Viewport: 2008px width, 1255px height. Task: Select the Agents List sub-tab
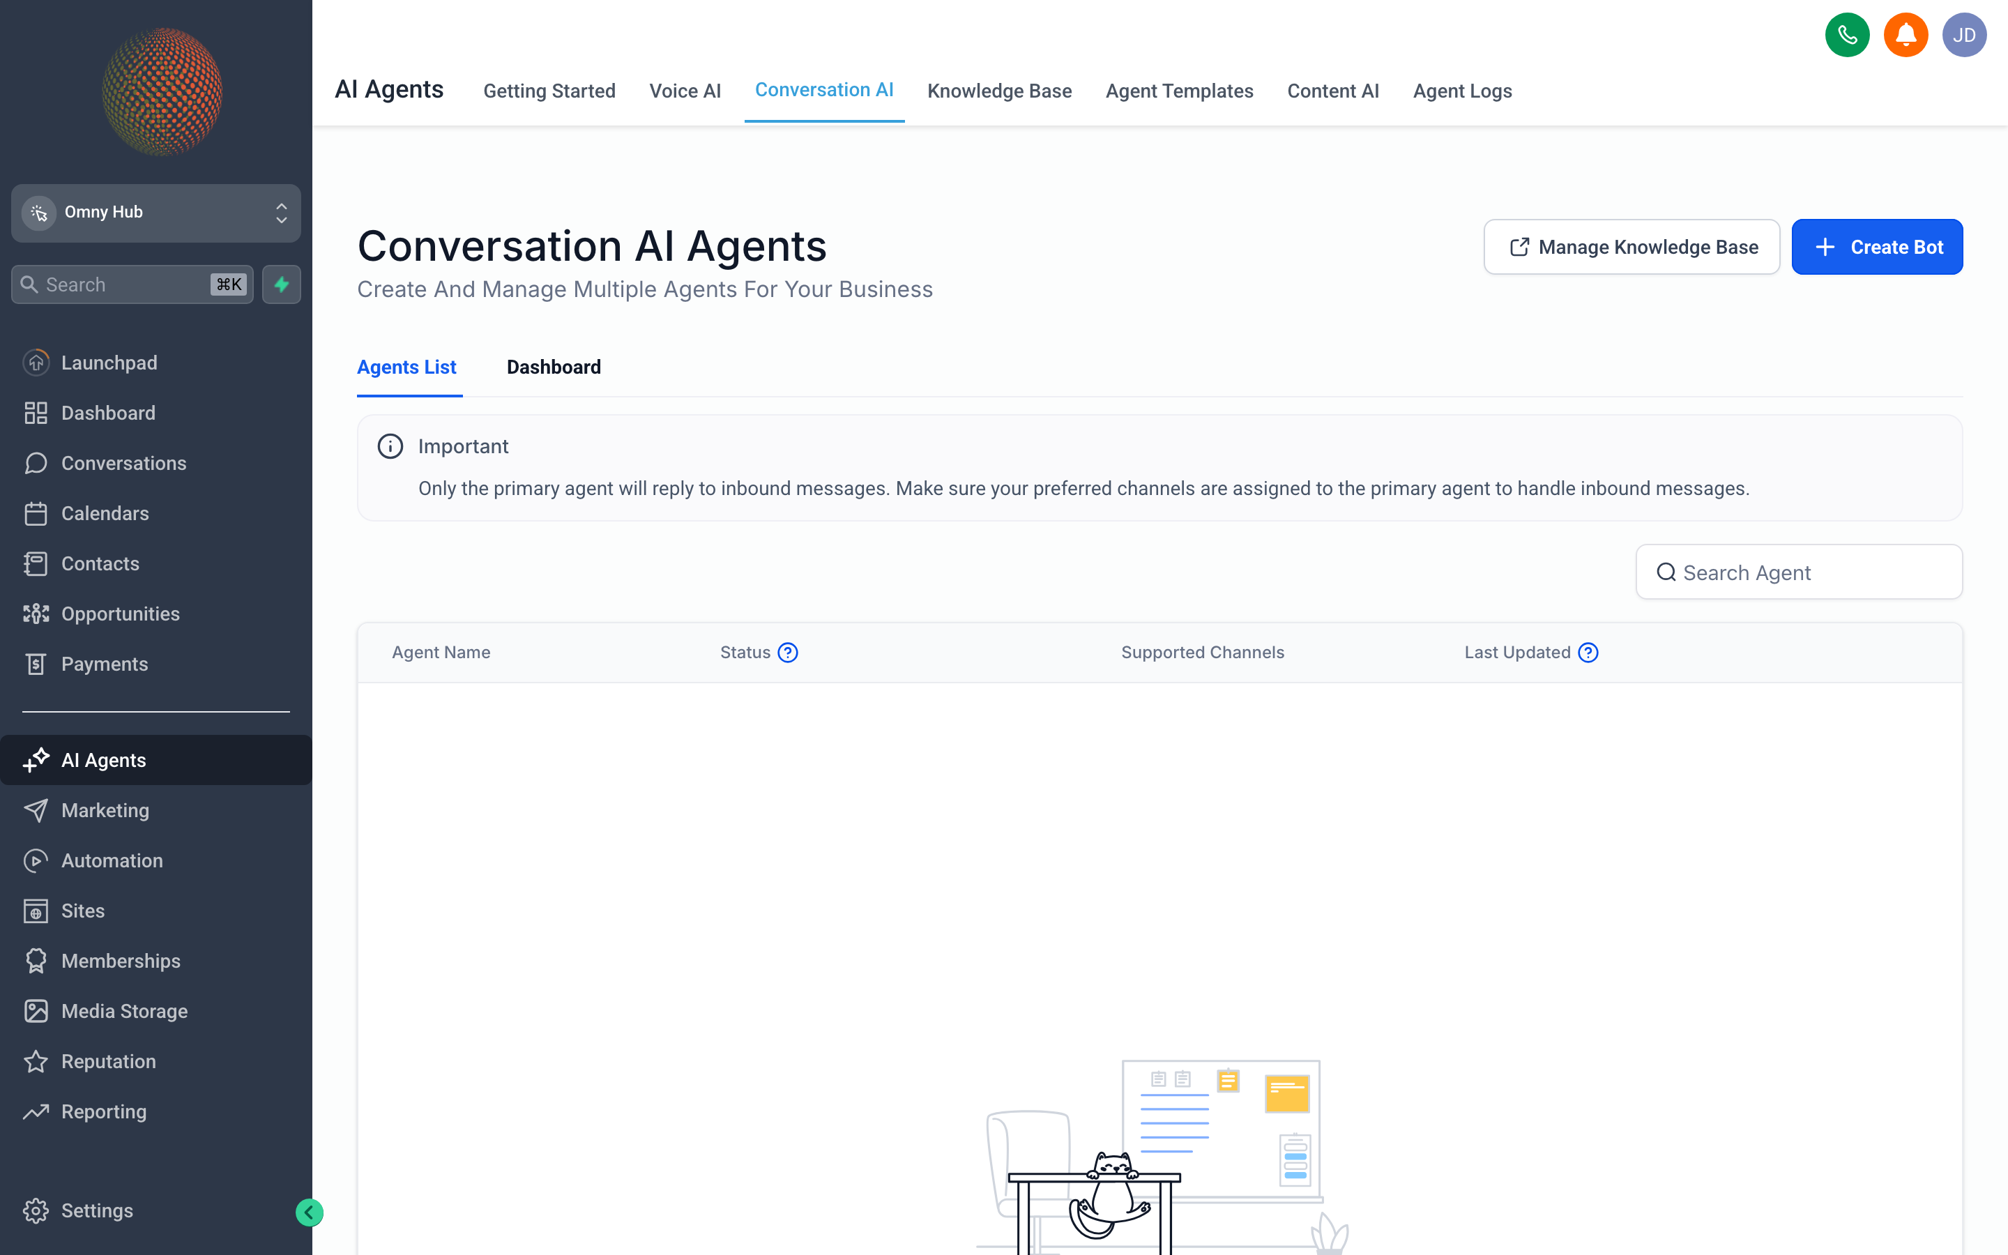click(406, 367)
